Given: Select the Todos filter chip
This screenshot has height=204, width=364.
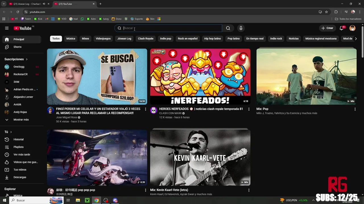Looking at the screenshot, I should 56,39.
